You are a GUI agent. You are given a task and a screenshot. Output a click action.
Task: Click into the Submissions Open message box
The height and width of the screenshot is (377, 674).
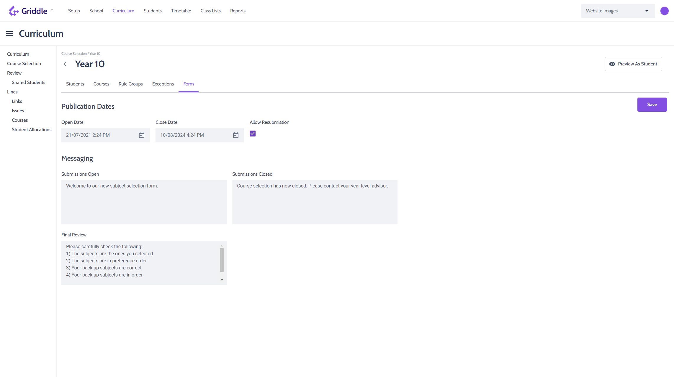(144, 202)
